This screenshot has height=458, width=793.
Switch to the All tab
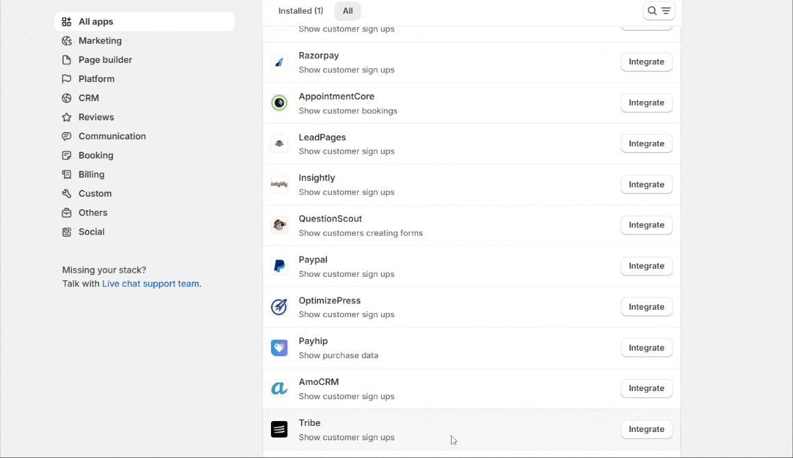(348, 11)
